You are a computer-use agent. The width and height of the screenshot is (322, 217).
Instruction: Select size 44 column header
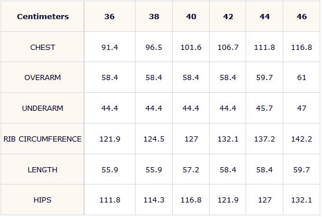click(265, 16)
